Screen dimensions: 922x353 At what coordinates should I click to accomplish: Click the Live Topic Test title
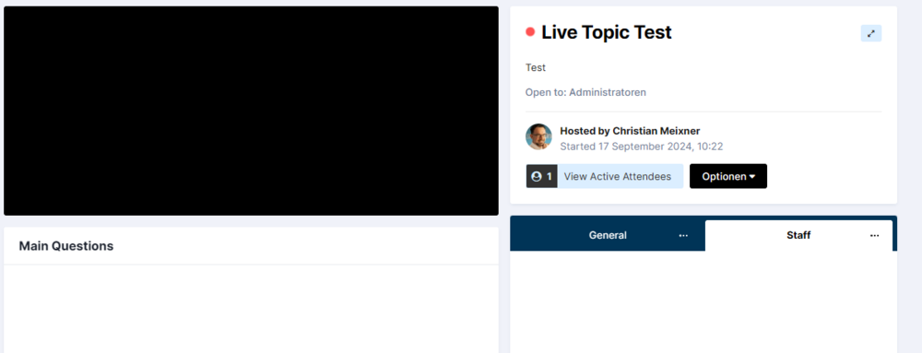[x=607, y=32]
